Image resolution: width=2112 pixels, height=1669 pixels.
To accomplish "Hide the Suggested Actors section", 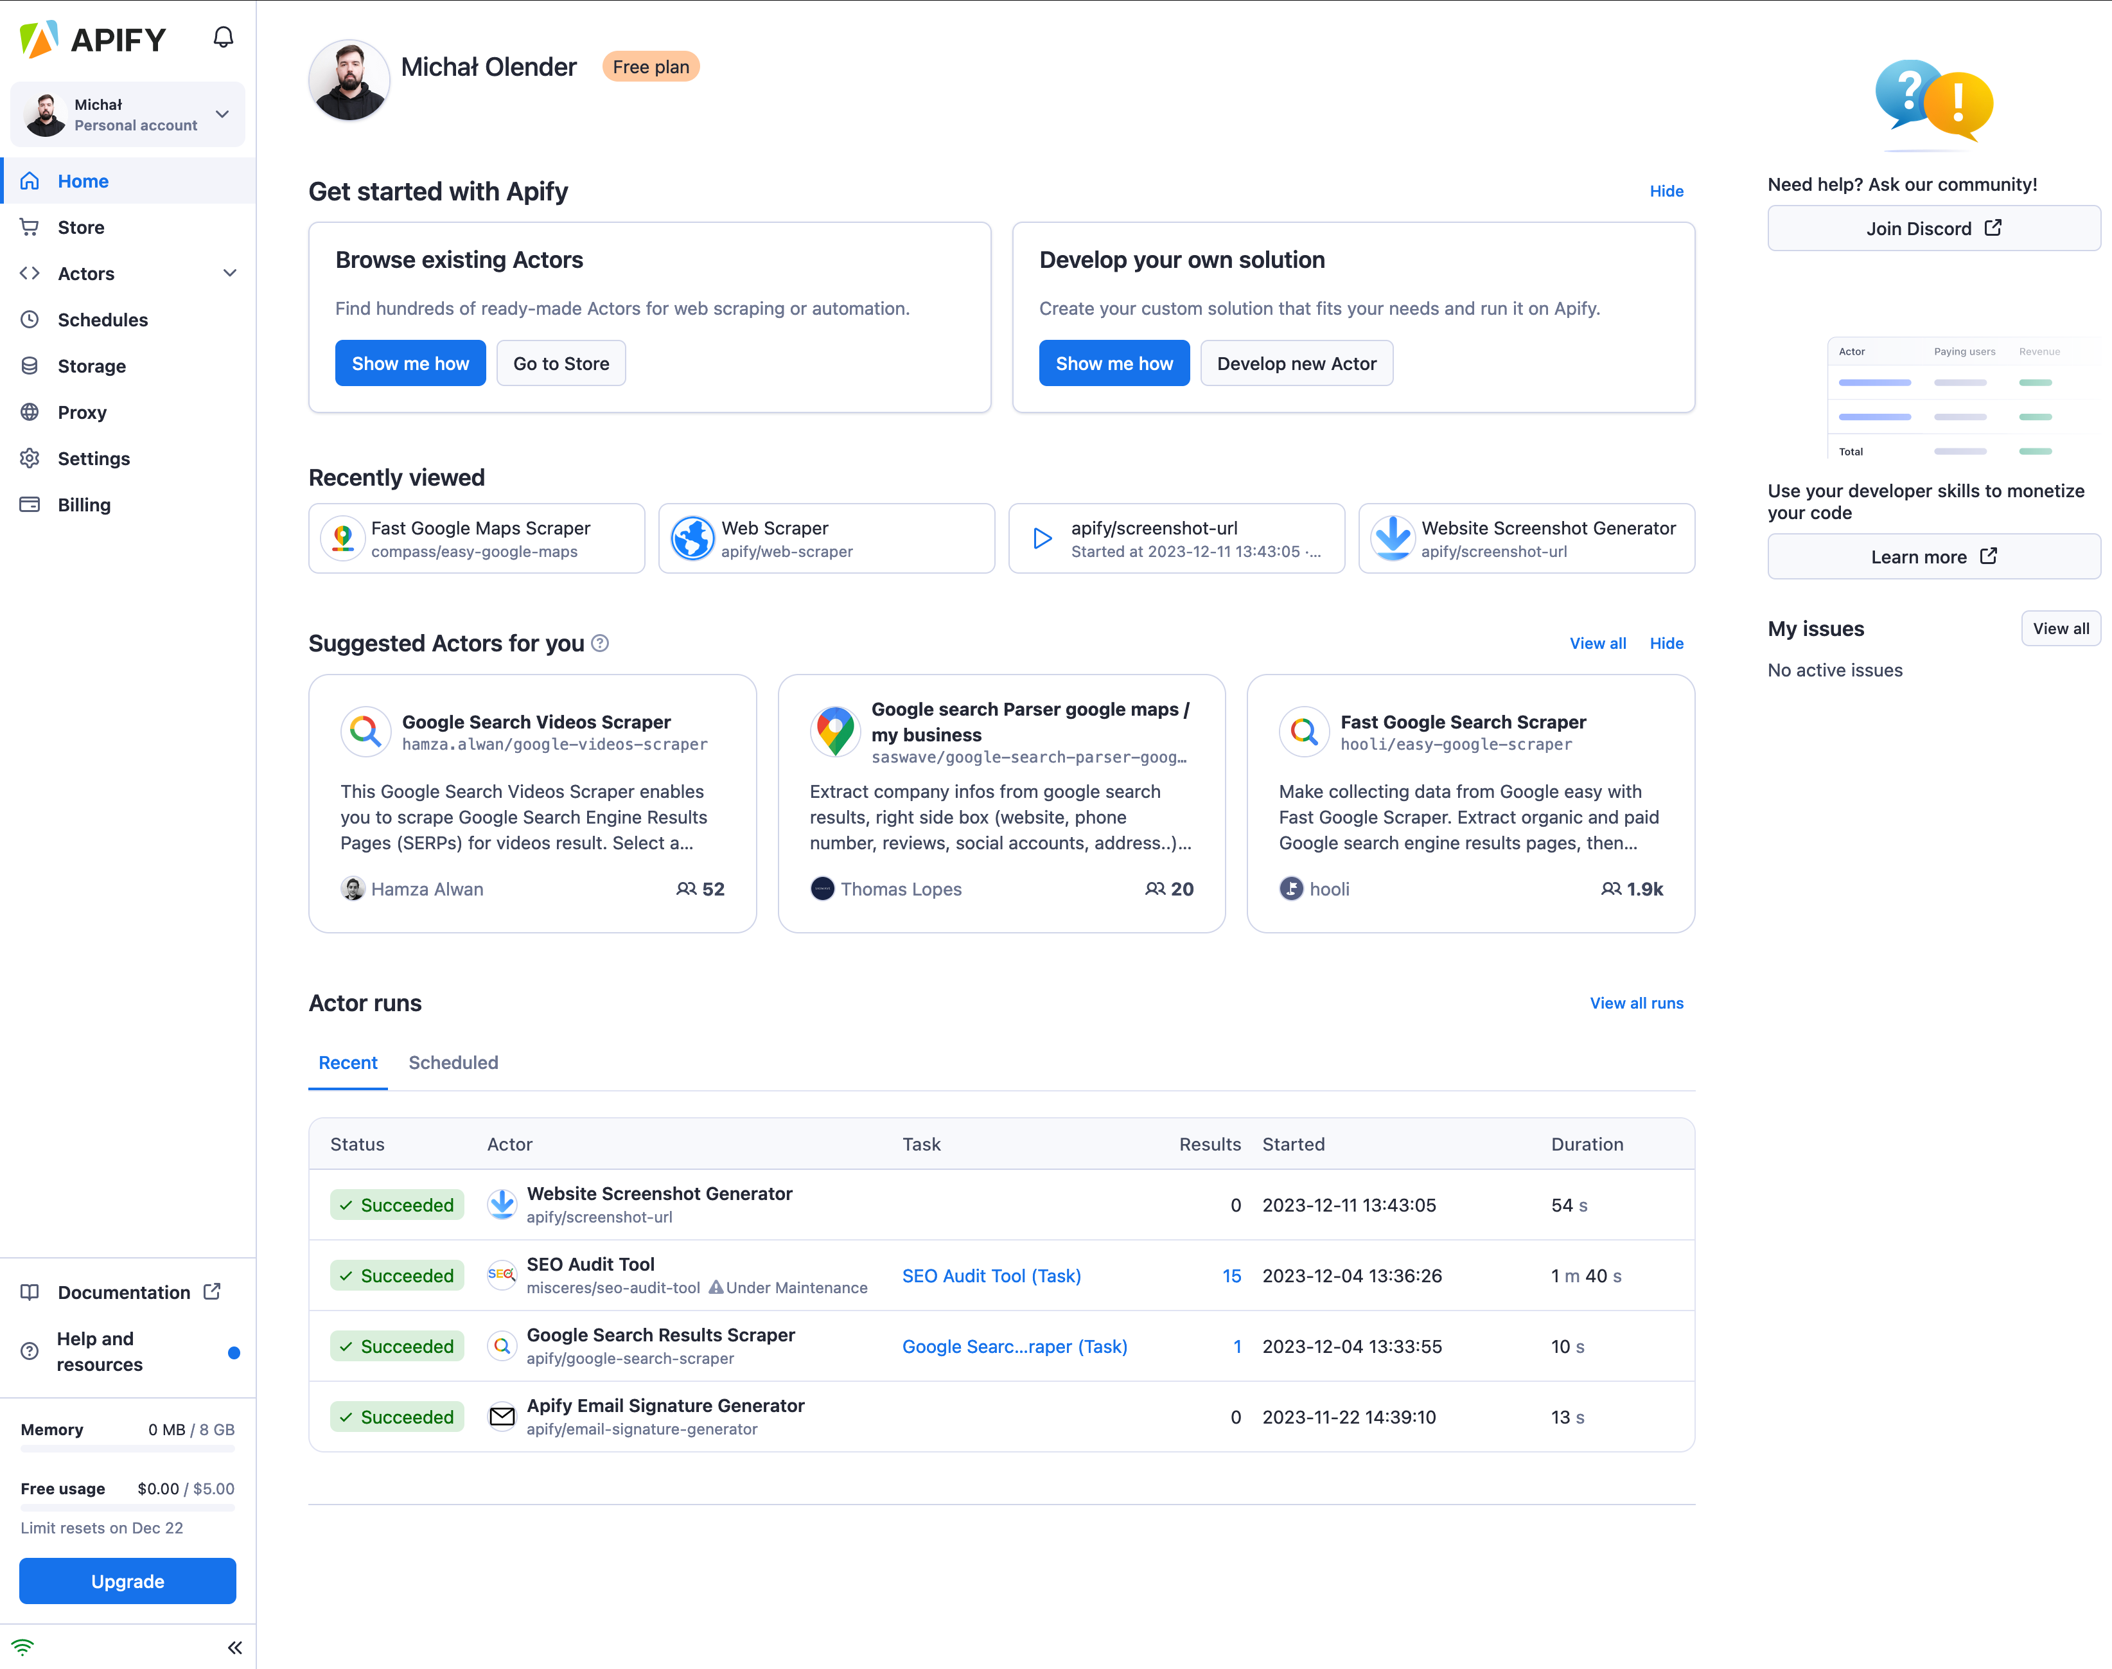I will click(x=1667, y=643).
